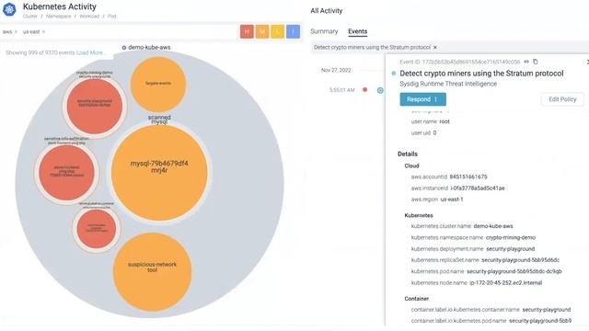
Task: Remove the Stratum protocol event filter
Action: [435, 47]
